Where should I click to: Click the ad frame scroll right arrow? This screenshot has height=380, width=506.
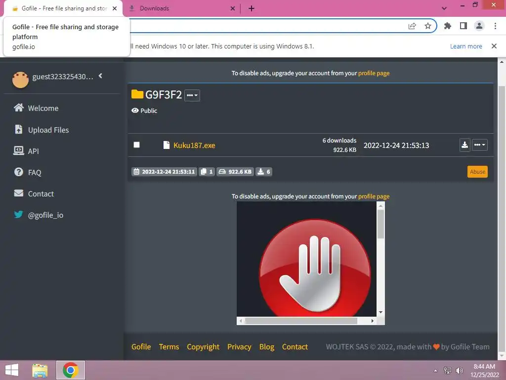(373, 321)
